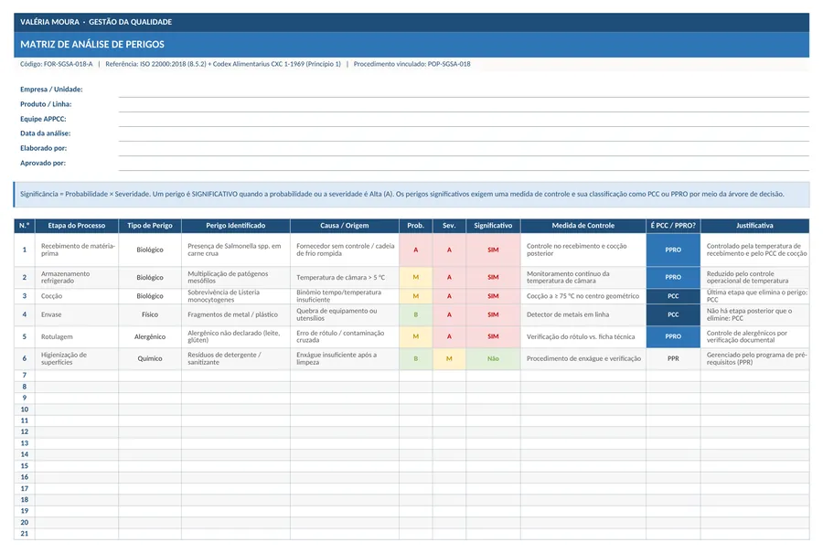This screenshot has width=823, height=553.
Task: Click 'Quebra de equipamento ou utensílios' cell
Action: 345,314
